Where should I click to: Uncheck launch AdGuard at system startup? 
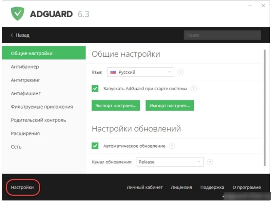(x=95, y=88)
